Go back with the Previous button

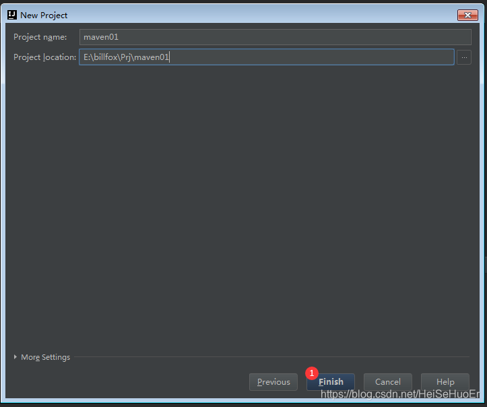point(273,382)
